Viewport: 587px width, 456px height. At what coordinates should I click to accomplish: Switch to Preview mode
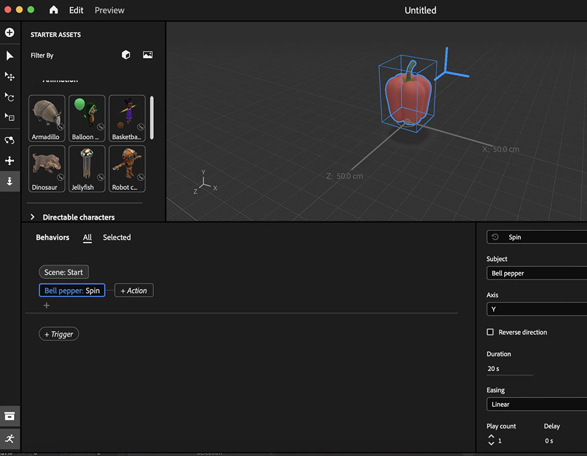(109, 10)
